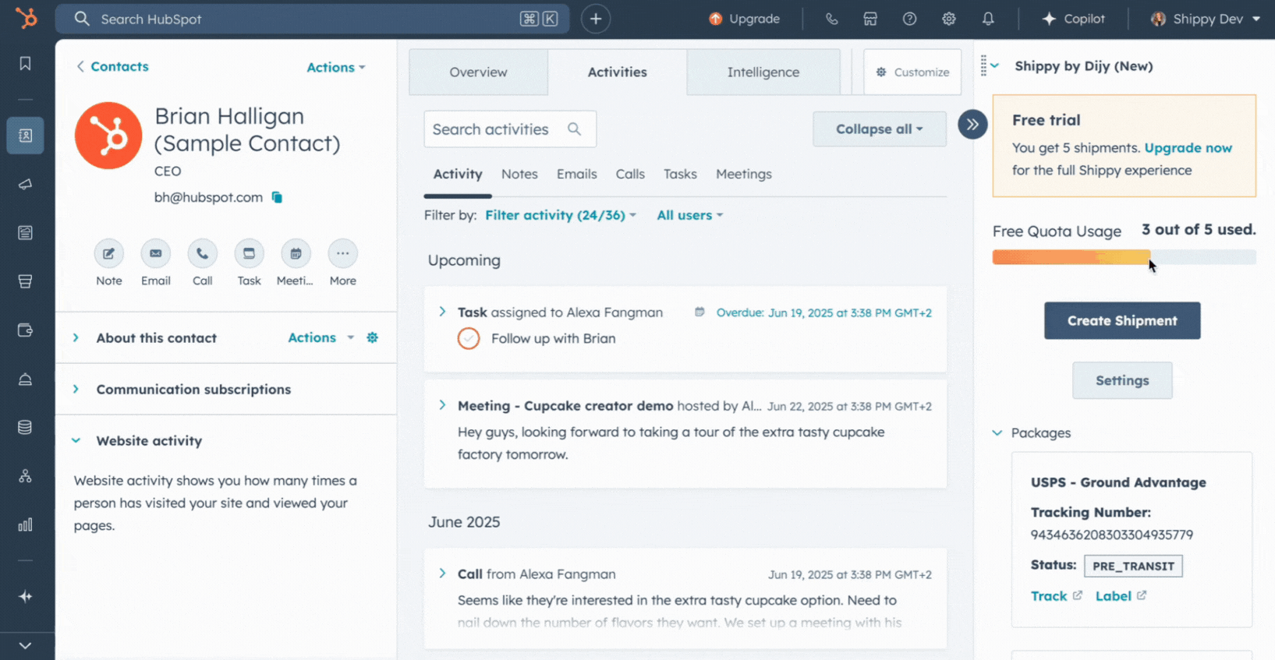Open the calling phone icon in the top bar
The width and height of the screenshot is (1275, 660).
(x=831, y=19)
